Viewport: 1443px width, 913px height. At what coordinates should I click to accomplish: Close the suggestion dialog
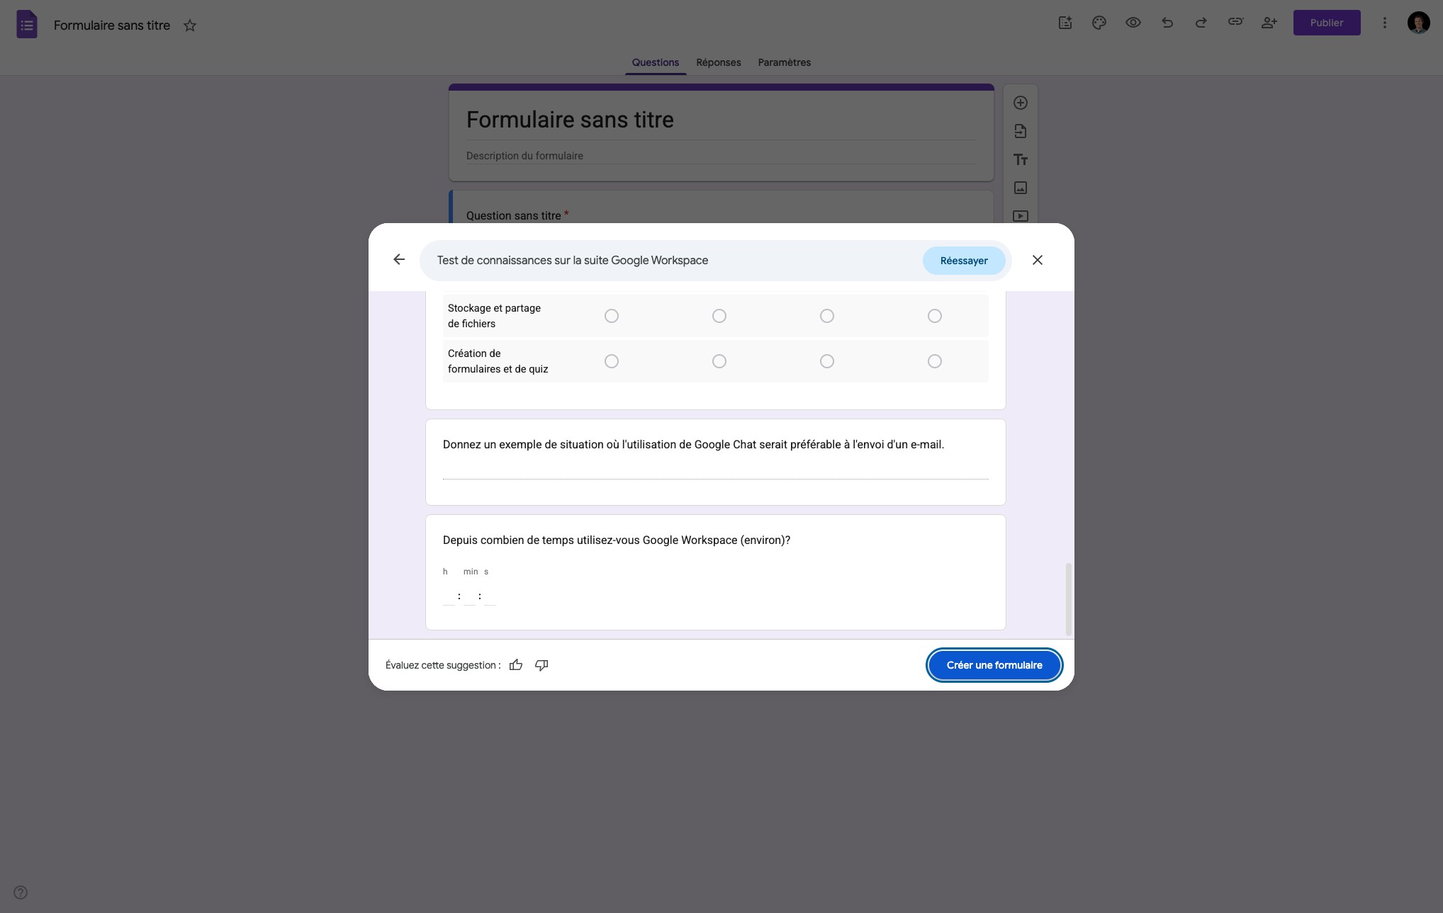pyautogui.click(x=1038, y=260)
